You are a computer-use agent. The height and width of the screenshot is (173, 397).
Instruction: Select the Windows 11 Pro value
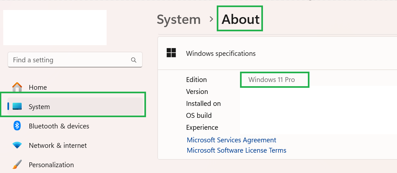point(272,80)
